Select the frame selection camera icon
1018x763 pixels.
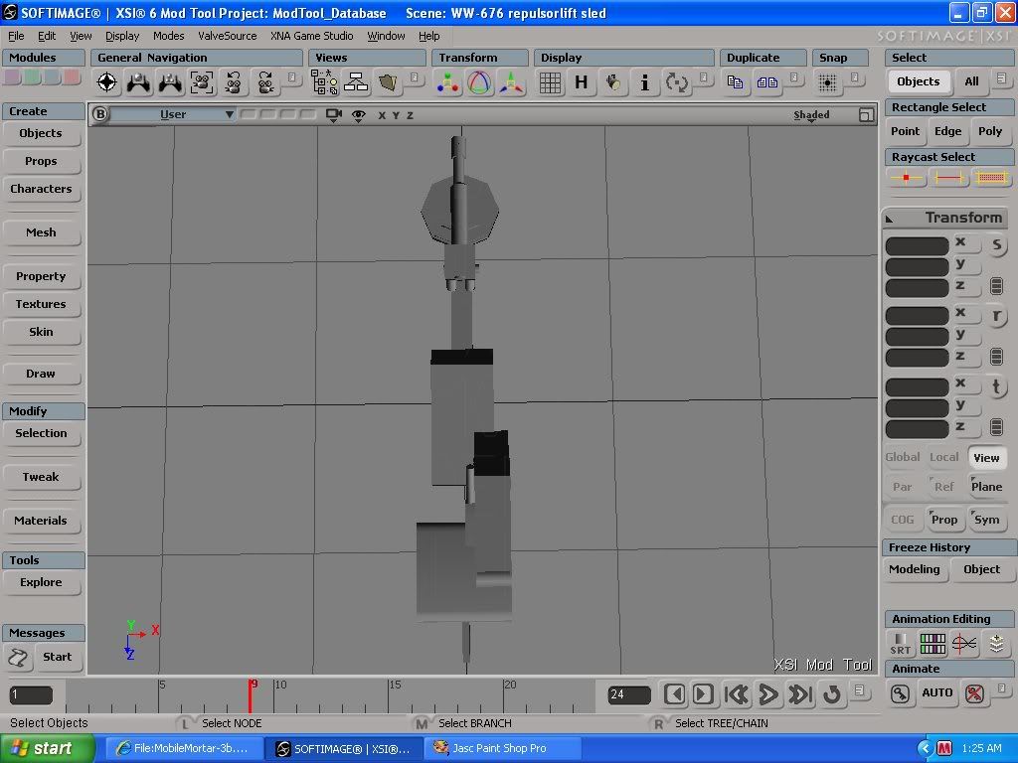(x=202, y=82)
